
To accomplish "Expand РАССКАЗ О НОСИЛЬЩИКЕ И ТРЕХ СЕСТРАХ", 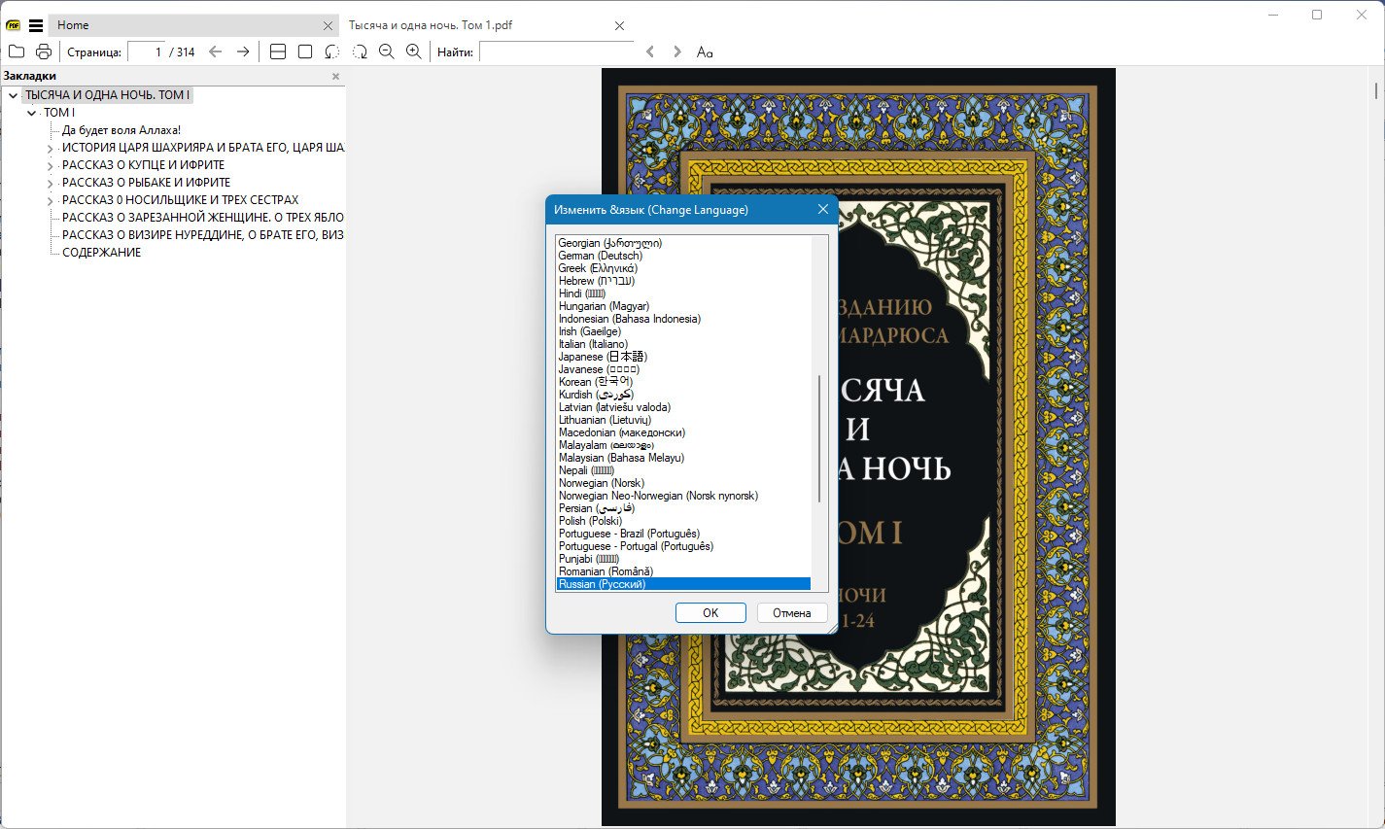I will (x=50, y=201).
